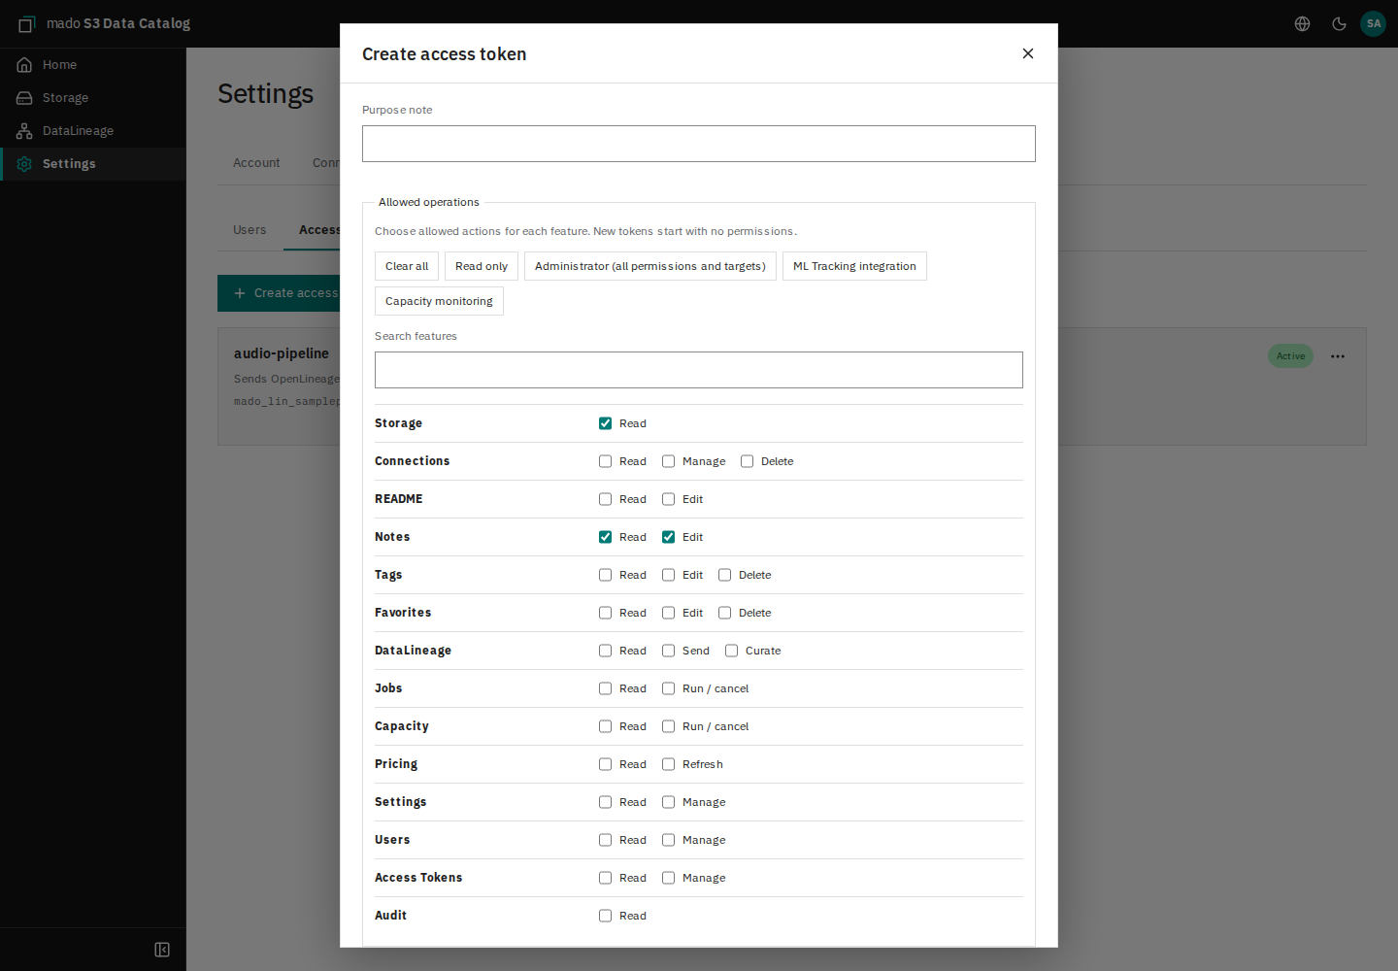The width and height of the screenshot is (1398, 971).
Task: Switch to the Account tab
Action: click(x=256, y=163)
